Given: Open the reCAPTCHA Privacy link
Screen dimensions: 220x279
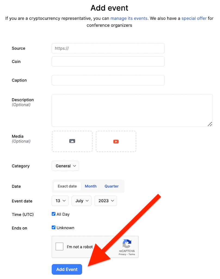Looking at the screenshot, I should [122, 254].
